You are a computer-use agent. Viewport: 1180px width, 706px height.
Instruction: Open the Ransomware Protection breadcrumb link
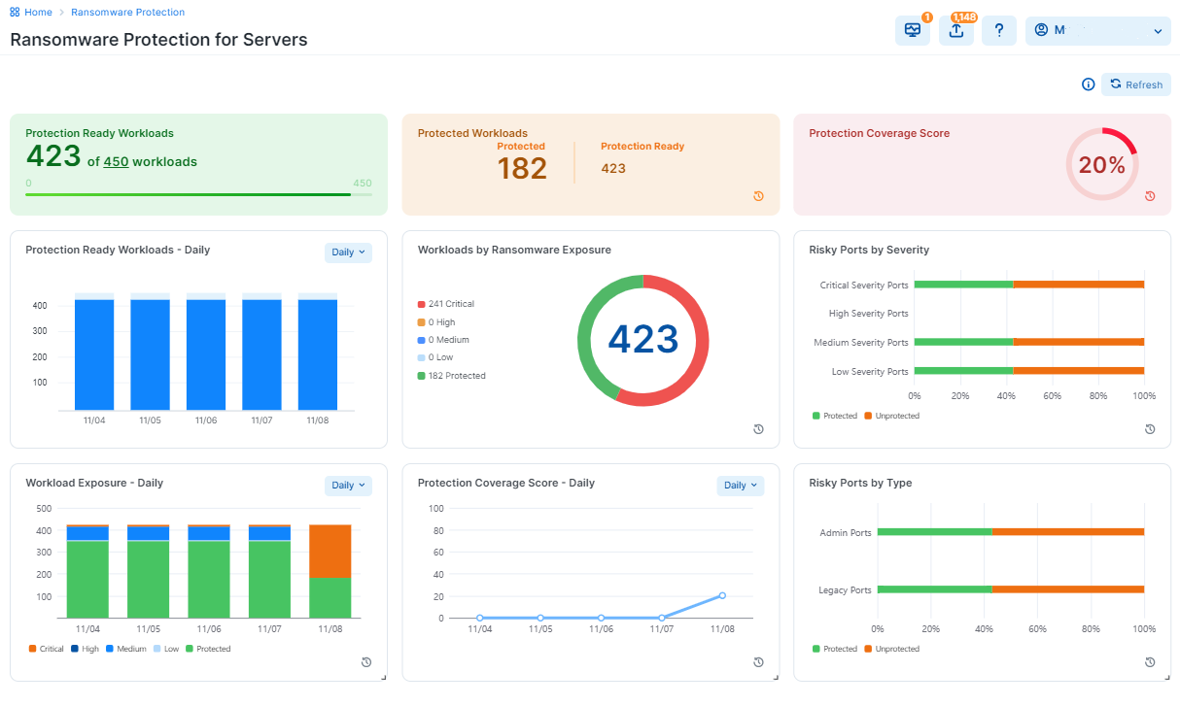click(x=127, y=13)
